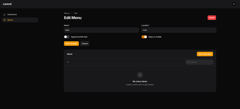
Task: Click the magnifier icon in search box
Action: (x=188, y=62)
